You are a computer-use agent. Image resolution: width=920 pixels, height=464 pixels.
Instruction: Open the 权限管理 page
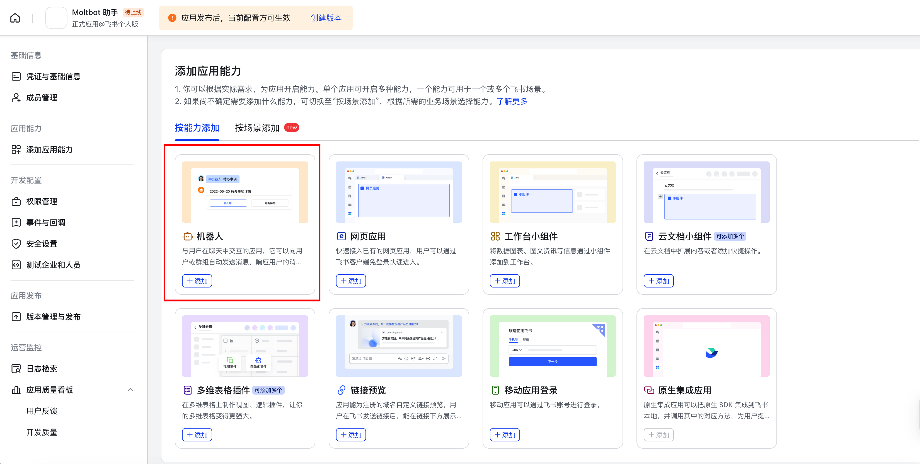(x=42, y=201)
